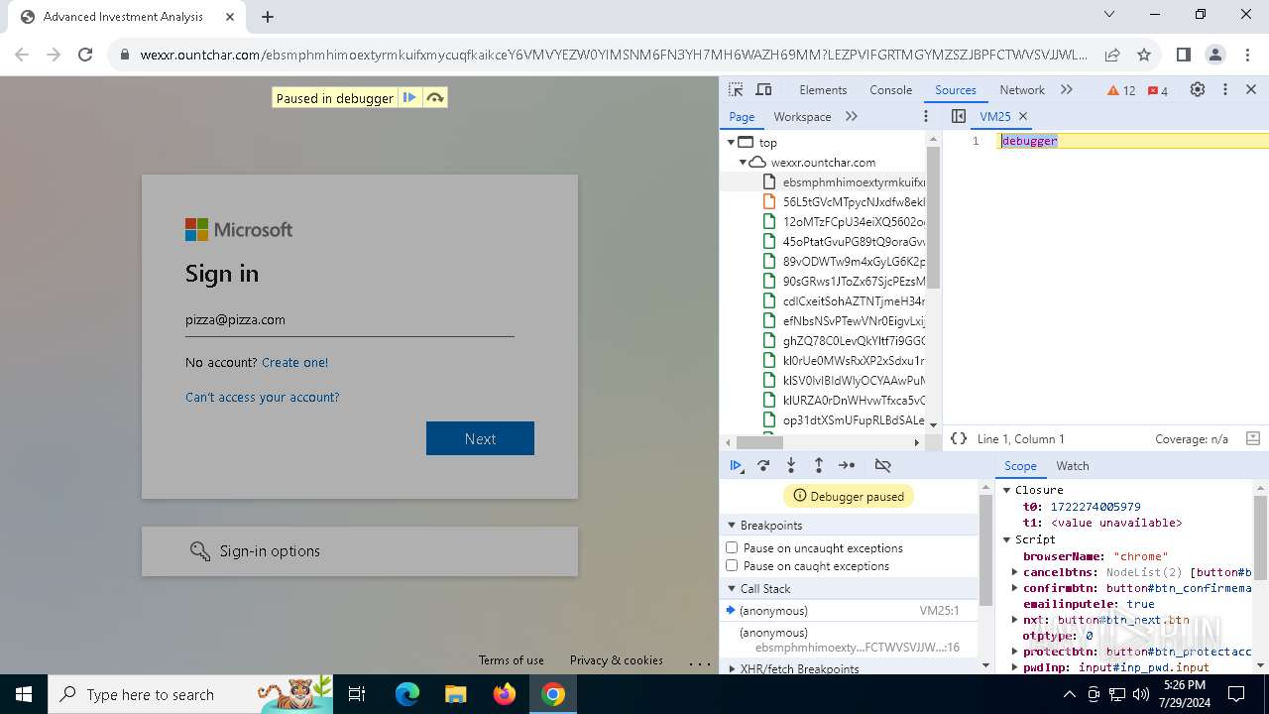Screen dimensions: 1269x714
Task: Switch to the Watch tab
Action: 1073,466
